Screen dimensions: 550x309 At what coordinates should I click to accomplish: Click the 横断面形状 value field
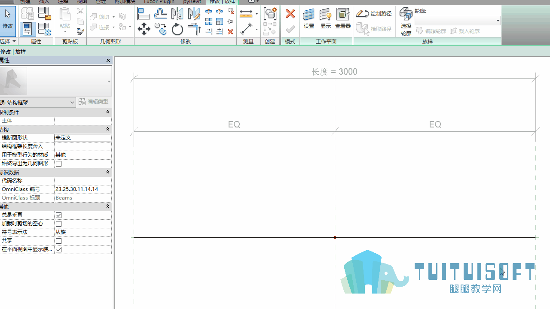(83, 138)
